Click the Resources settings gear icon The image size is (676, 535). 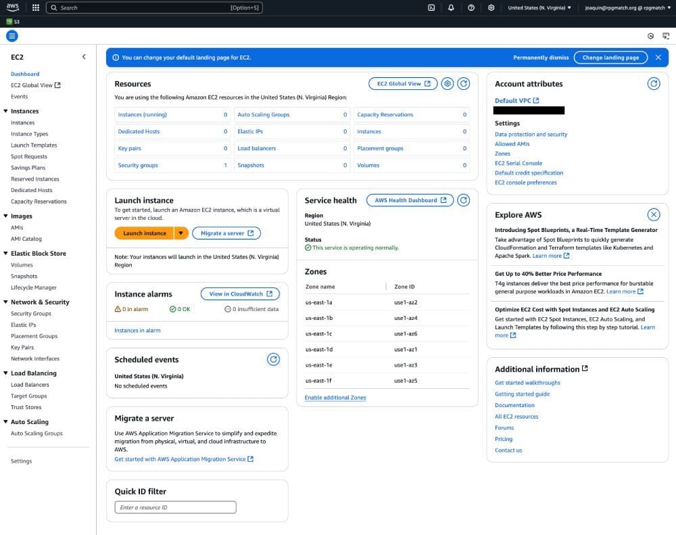tap(448, 84)
